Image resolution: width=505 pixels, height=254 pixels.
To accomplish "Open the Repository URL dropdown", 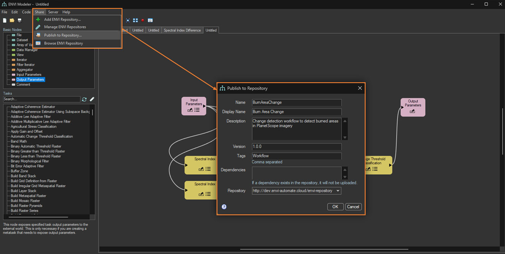I will [x=337, y=191].
